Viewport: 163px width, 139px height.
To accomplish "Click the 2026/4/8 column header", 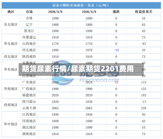I will [x=55, y=12].
